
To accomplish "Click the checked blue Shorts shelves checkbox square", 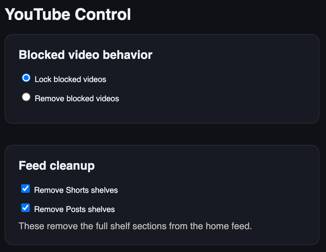I will coord(26,189).
